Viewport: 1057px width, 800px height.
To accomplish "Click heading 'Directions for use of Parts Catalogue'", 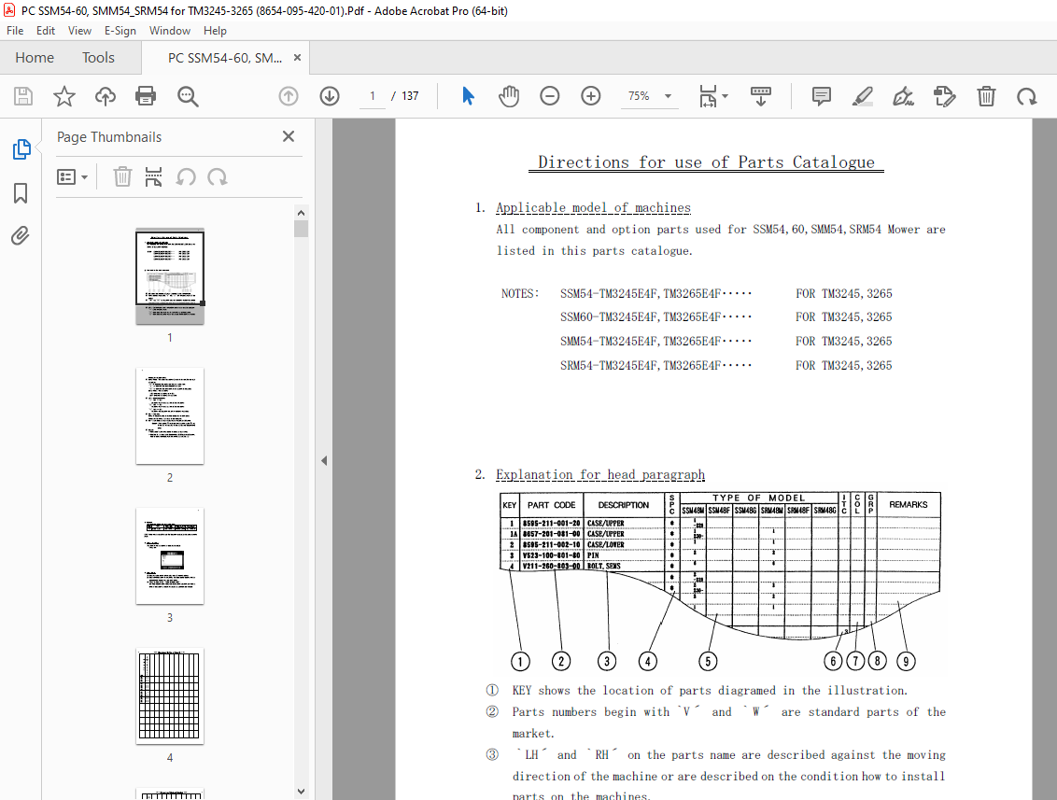I will click(706, 162).
